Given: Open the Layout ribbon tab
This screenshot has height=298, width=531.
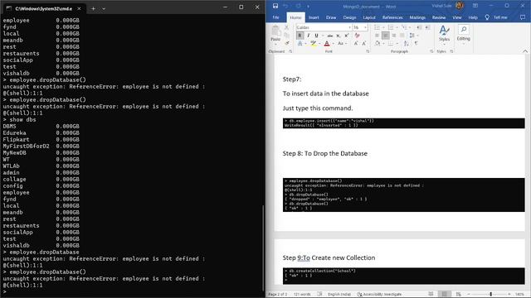Looking at the screenshot, I should pyautogui.click(x=369, y=17).
